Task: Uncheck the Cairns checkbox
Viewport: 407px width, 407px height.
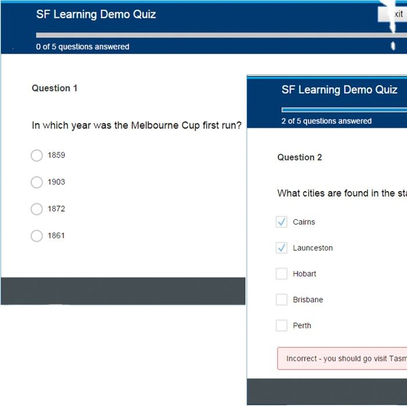Action: coord(282,222)
